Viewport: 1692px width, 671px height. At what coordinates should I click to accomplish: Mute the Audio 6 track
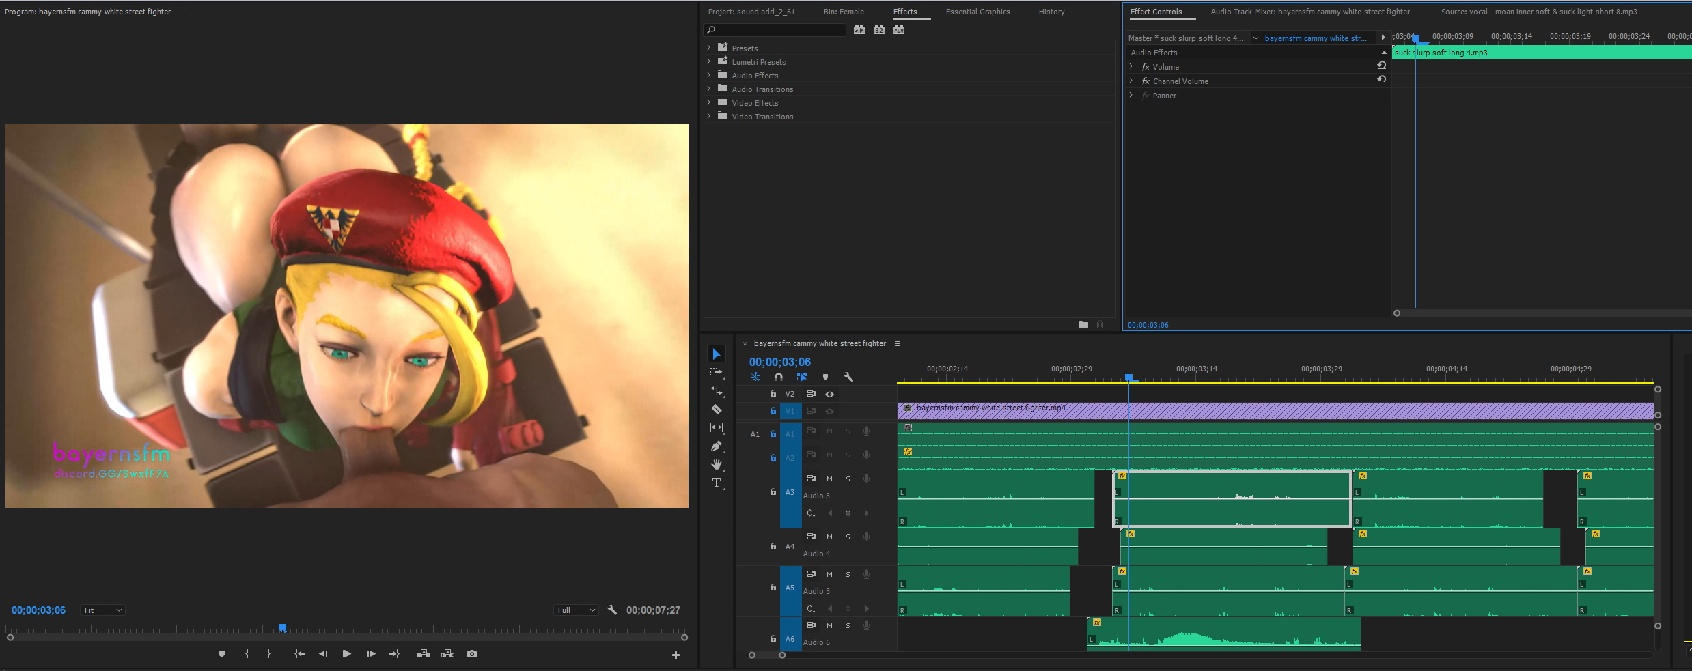coord(829,625)
